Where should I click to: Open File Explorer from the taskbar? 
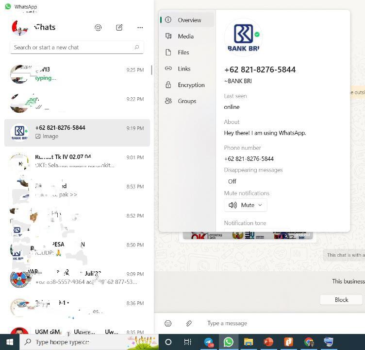(x=249, y=342)
